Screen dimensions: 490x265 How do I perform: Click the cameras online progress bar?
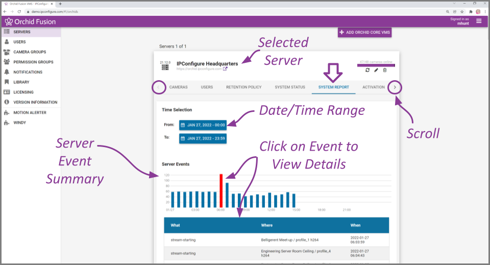click(x=376, y=65)
